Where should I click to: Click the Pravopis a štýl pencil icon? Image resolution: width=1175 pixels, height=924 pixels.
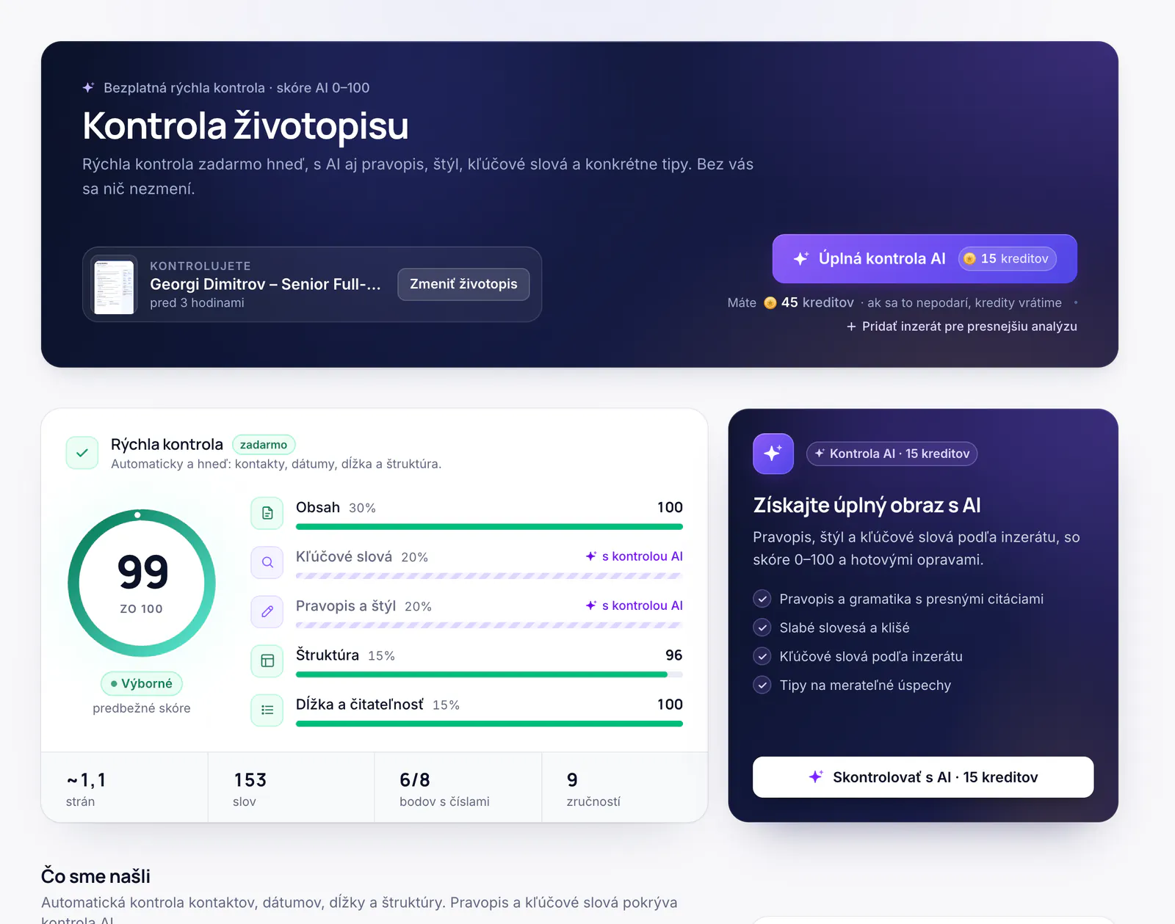click(x=267, y=611)
